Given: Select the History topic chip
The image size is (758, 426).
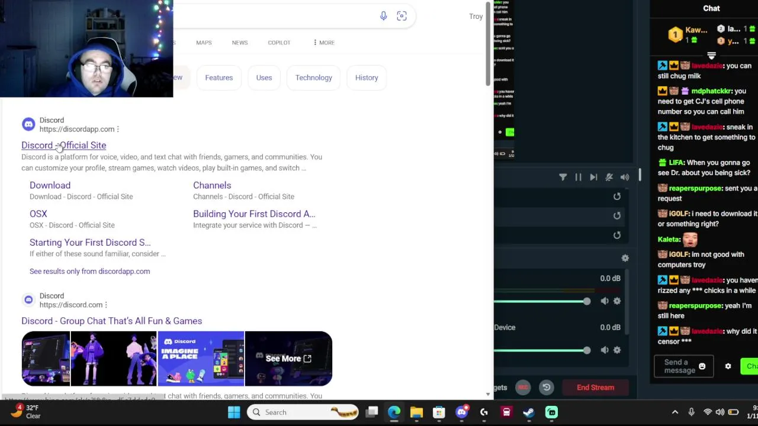Looking at the screenshot, I should tap(367, 78).
